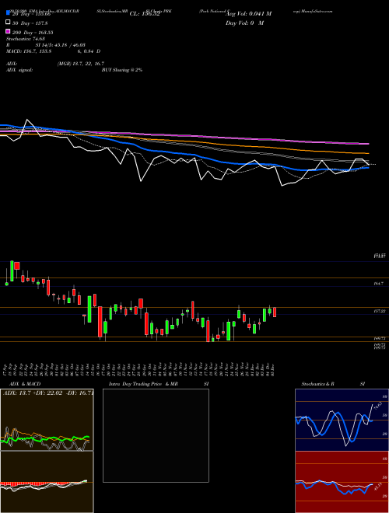
Task: Select the '200 Day = 168.55' legend text
Action: point(33,33)
